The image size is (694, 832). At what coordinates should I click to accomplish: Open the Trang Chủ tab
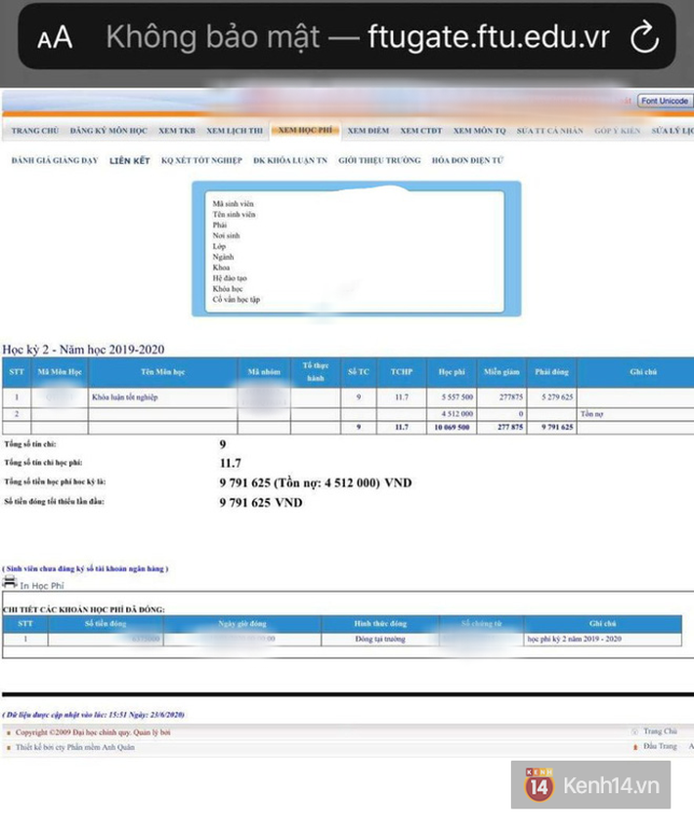coord(34,130)
